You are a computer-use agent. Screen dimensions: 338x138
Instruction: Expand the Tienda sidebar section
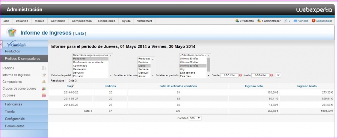point(24,111)
